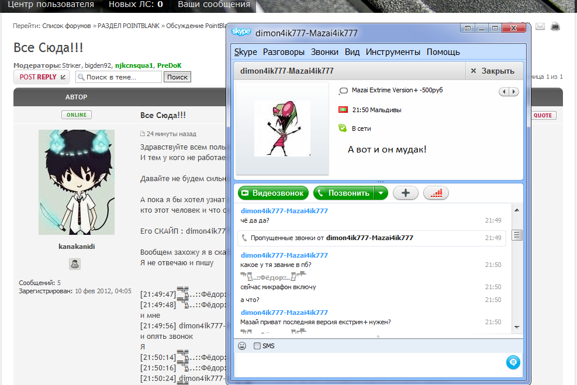Expand the call options dropdown arrow
Screen dimensions: 577x385
pos(381,193)
